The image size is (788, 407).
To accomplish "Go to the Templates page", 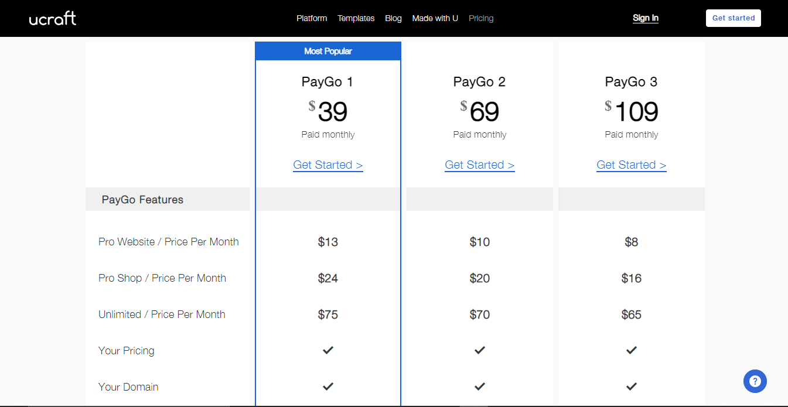I will [x=356, y=18].
